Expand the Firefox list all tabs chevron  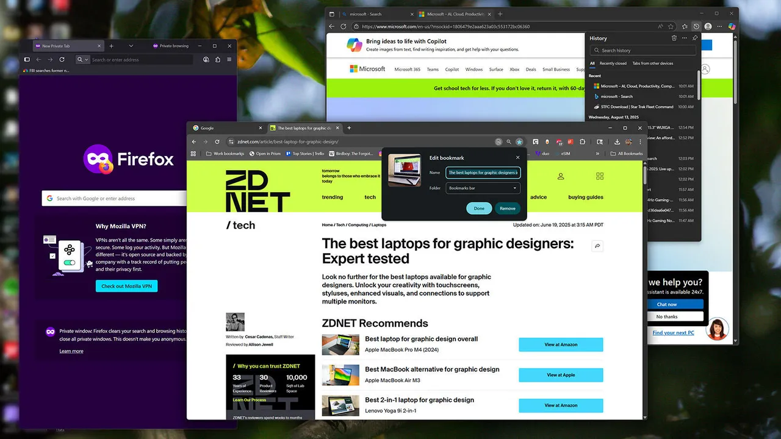click(131, 46)
